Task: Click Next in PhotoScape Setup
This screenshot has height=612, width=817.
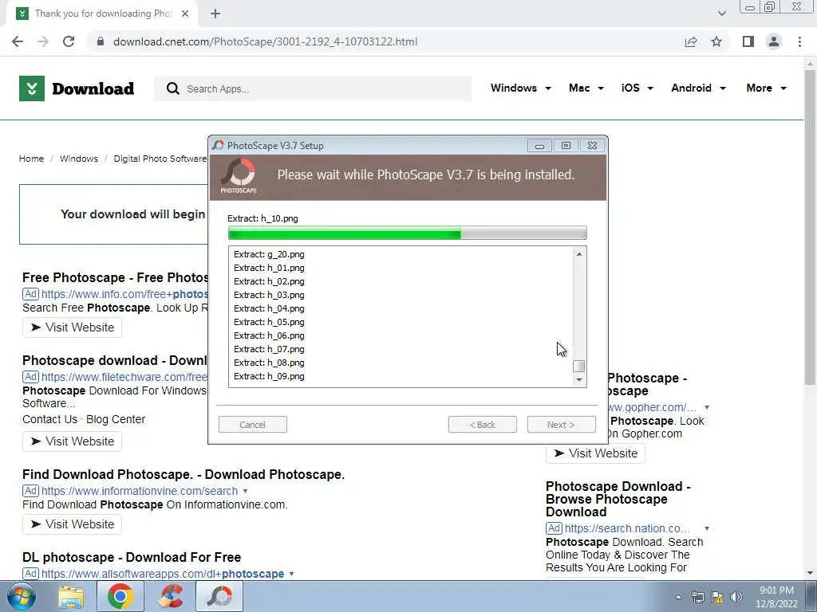Action: tap(561, 425)
